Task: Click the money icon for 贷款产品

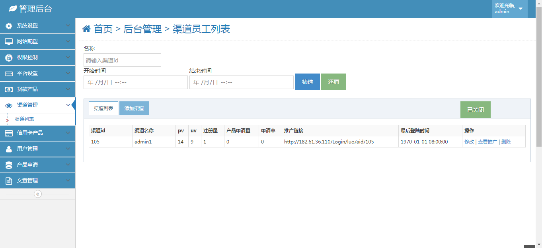Action: coord(9,89)
